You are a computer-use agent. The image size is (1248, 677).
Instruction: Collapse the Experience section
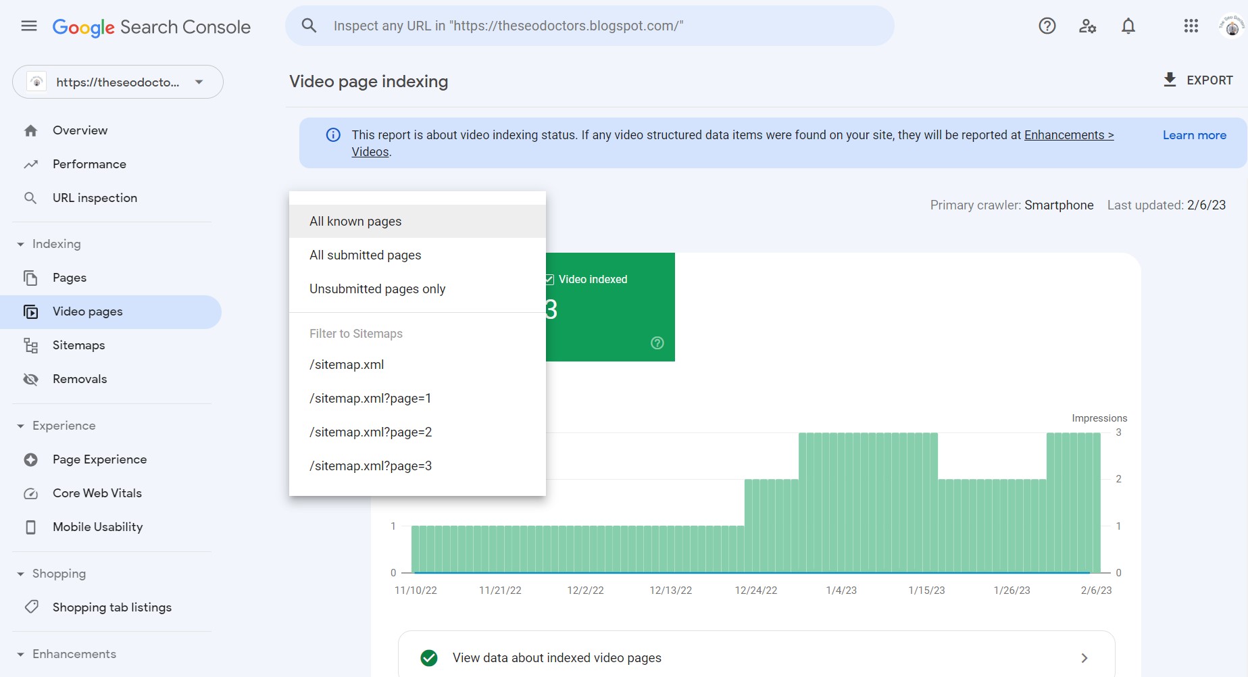click(x=21, y=426)
